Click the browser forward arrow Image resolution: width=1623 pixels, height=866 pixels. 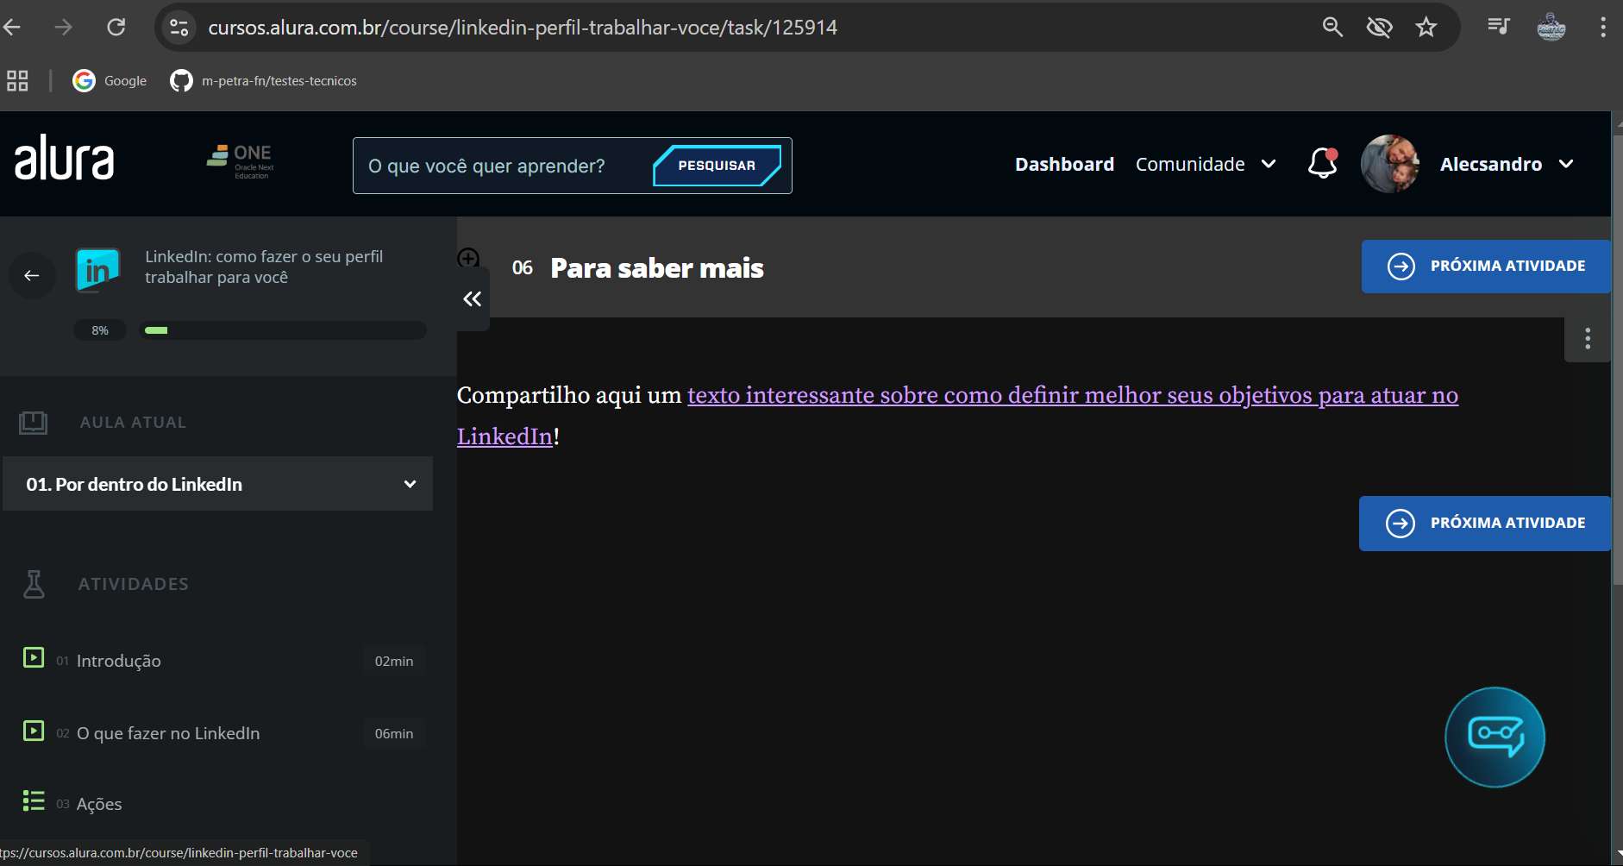[64, 28]
